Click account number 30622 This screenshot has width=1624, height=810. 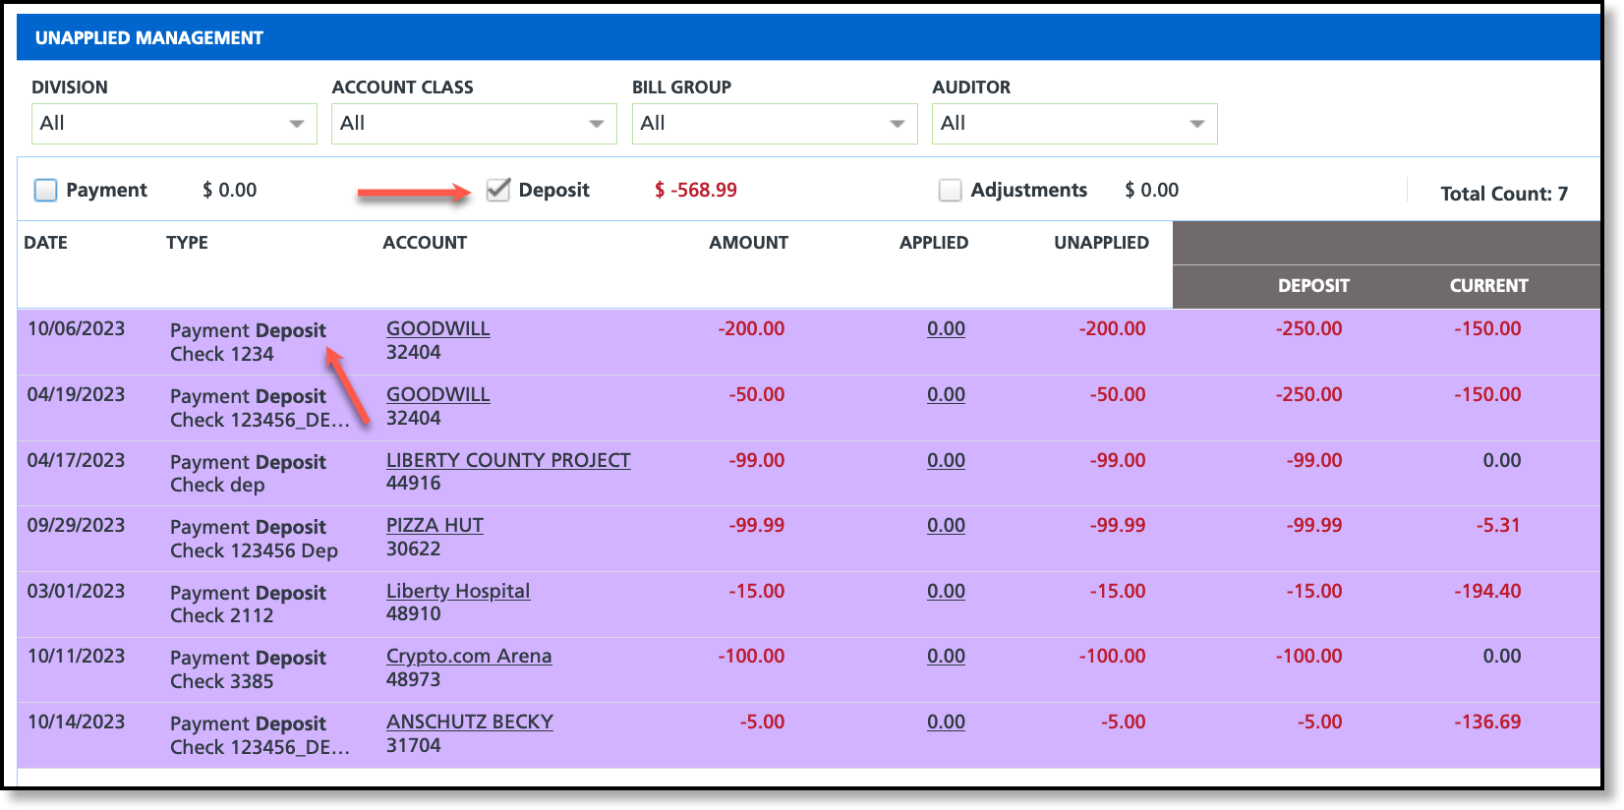tap(414, 550)
